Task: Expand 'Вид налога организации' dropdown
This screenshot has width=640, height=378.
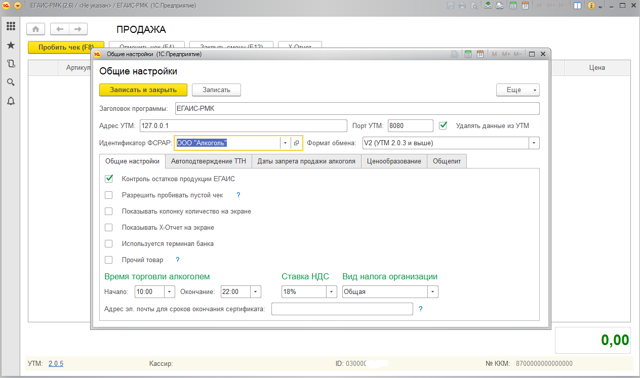Action: point(433,292)
